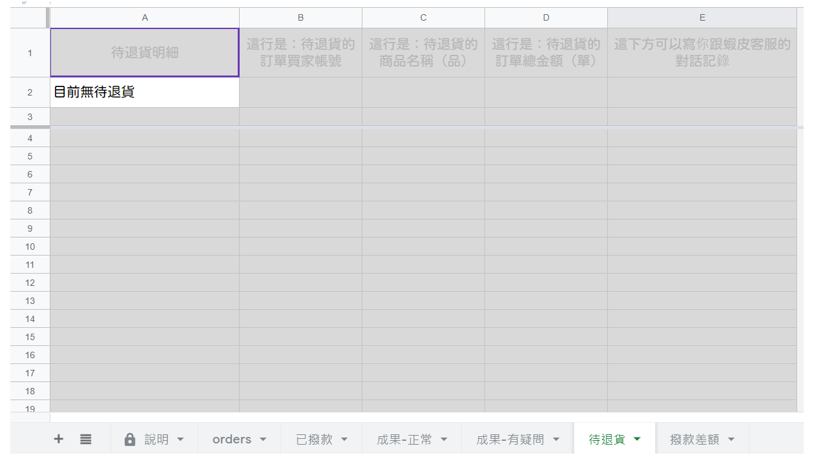Viewport: 823px width, 475px height.
Task: Select column E header
Action: pos(702,18)
